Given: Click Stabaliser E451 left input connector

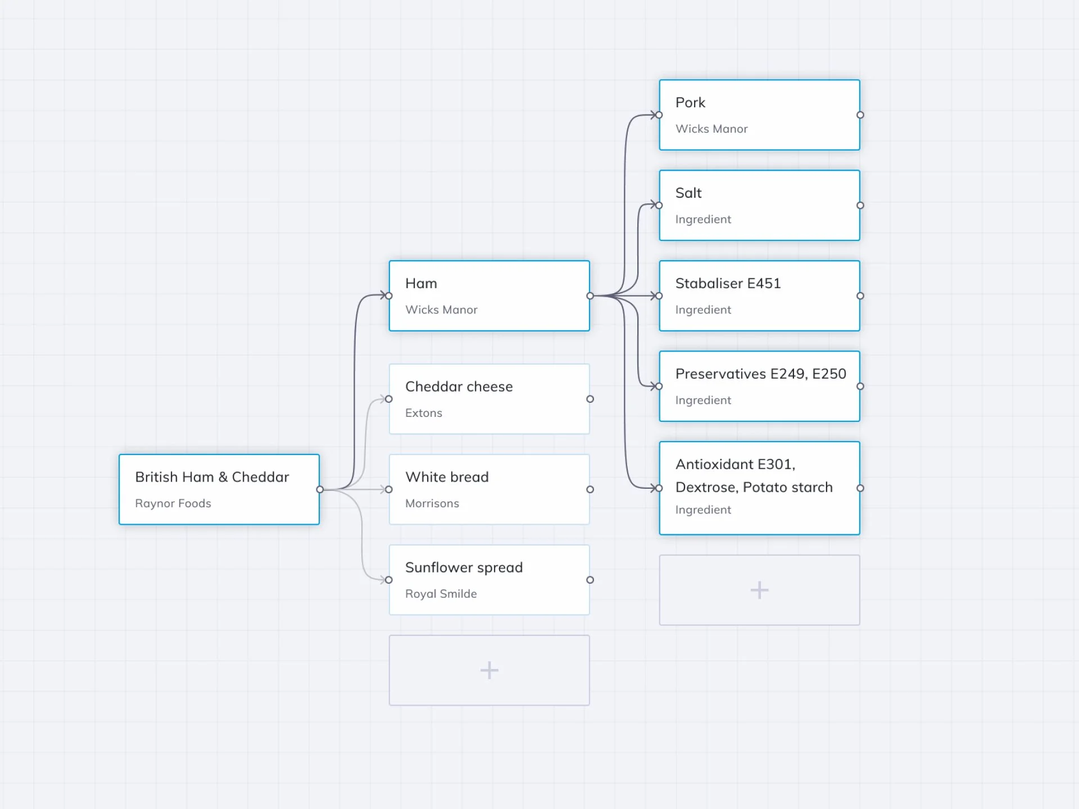Looking at the screenshot, I should tap(659, 296).
